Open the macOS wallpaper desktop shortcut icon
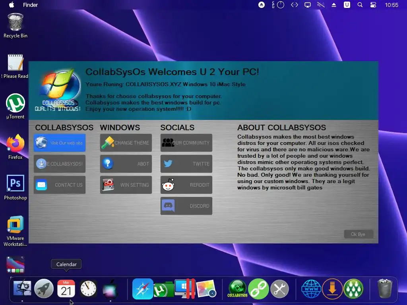 16,264
